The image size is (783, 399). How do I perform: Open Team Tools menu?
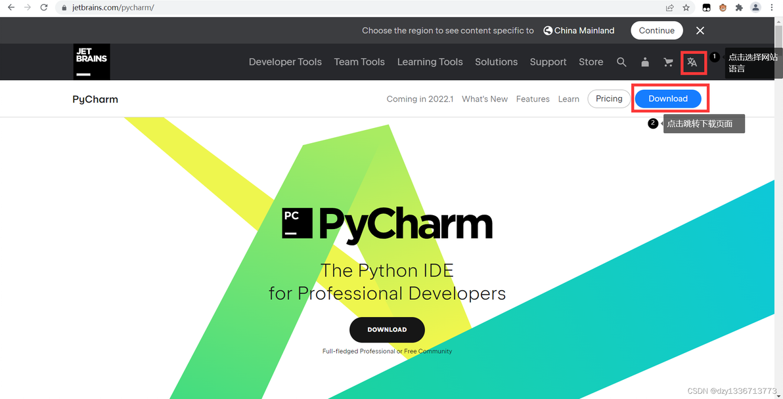click(359, 62)
